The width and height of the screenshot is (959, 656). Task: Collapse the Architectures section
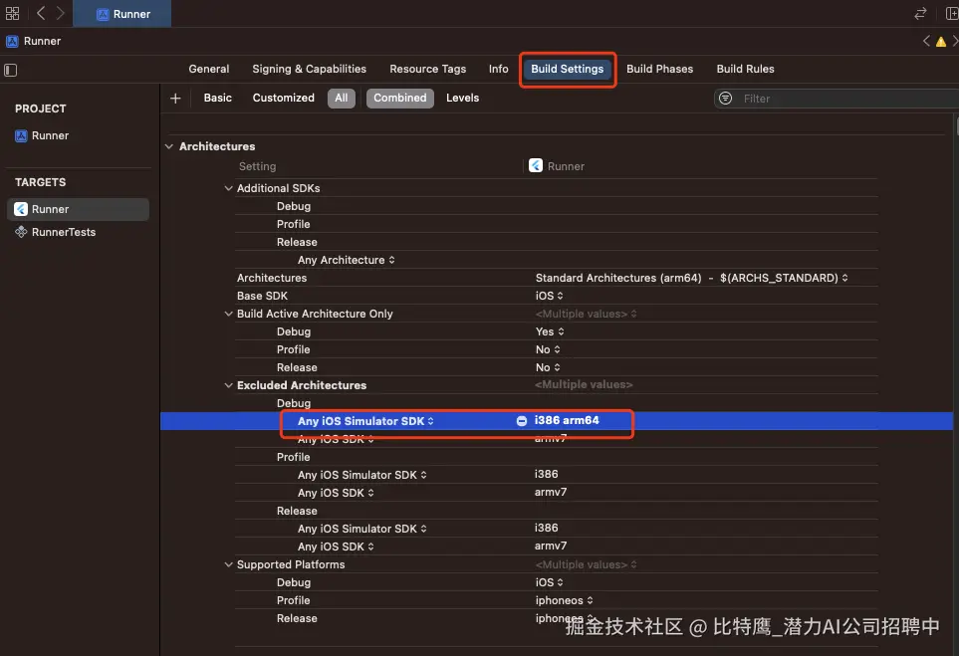click(169, 146)
